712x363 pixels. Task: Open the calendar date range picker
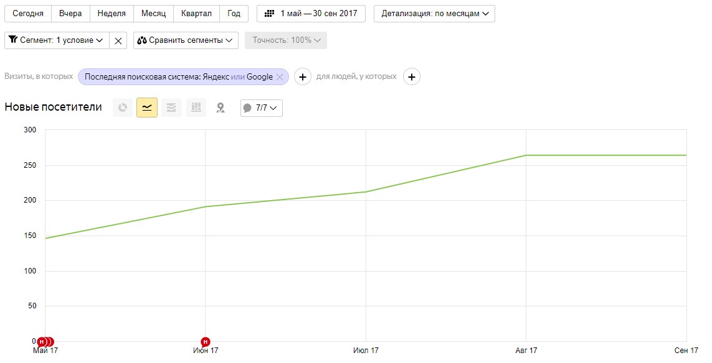[x=311, y=14]
